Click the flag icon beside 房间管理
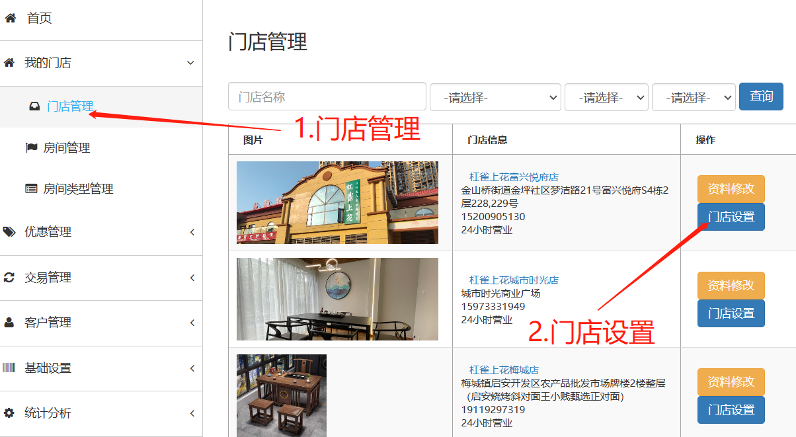Viewport: 796px width, 437px height. (31, 148)
